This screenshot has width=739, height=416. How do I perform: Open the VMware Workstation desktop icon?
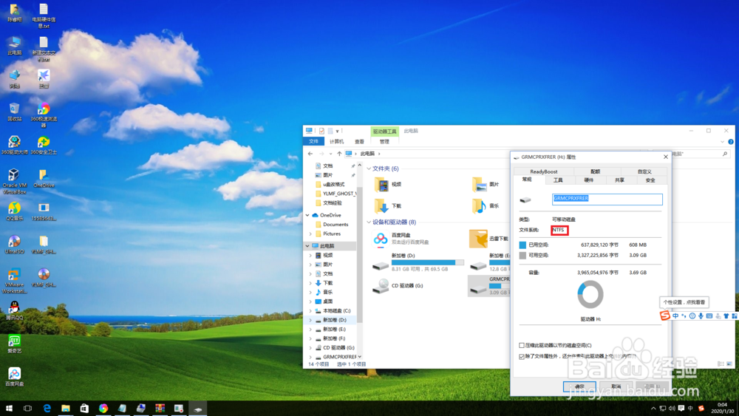pyautogui.click(x=14, y=280)
